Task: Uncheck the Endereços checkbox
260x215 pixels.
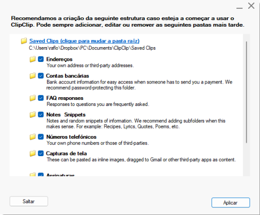Action: [41, 59]
